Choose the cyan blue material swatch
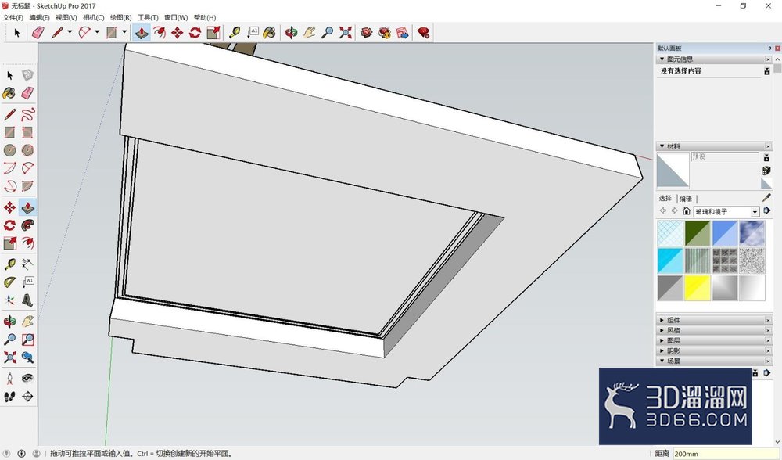Viewport: 782px width, 460px height. point(670,261)
